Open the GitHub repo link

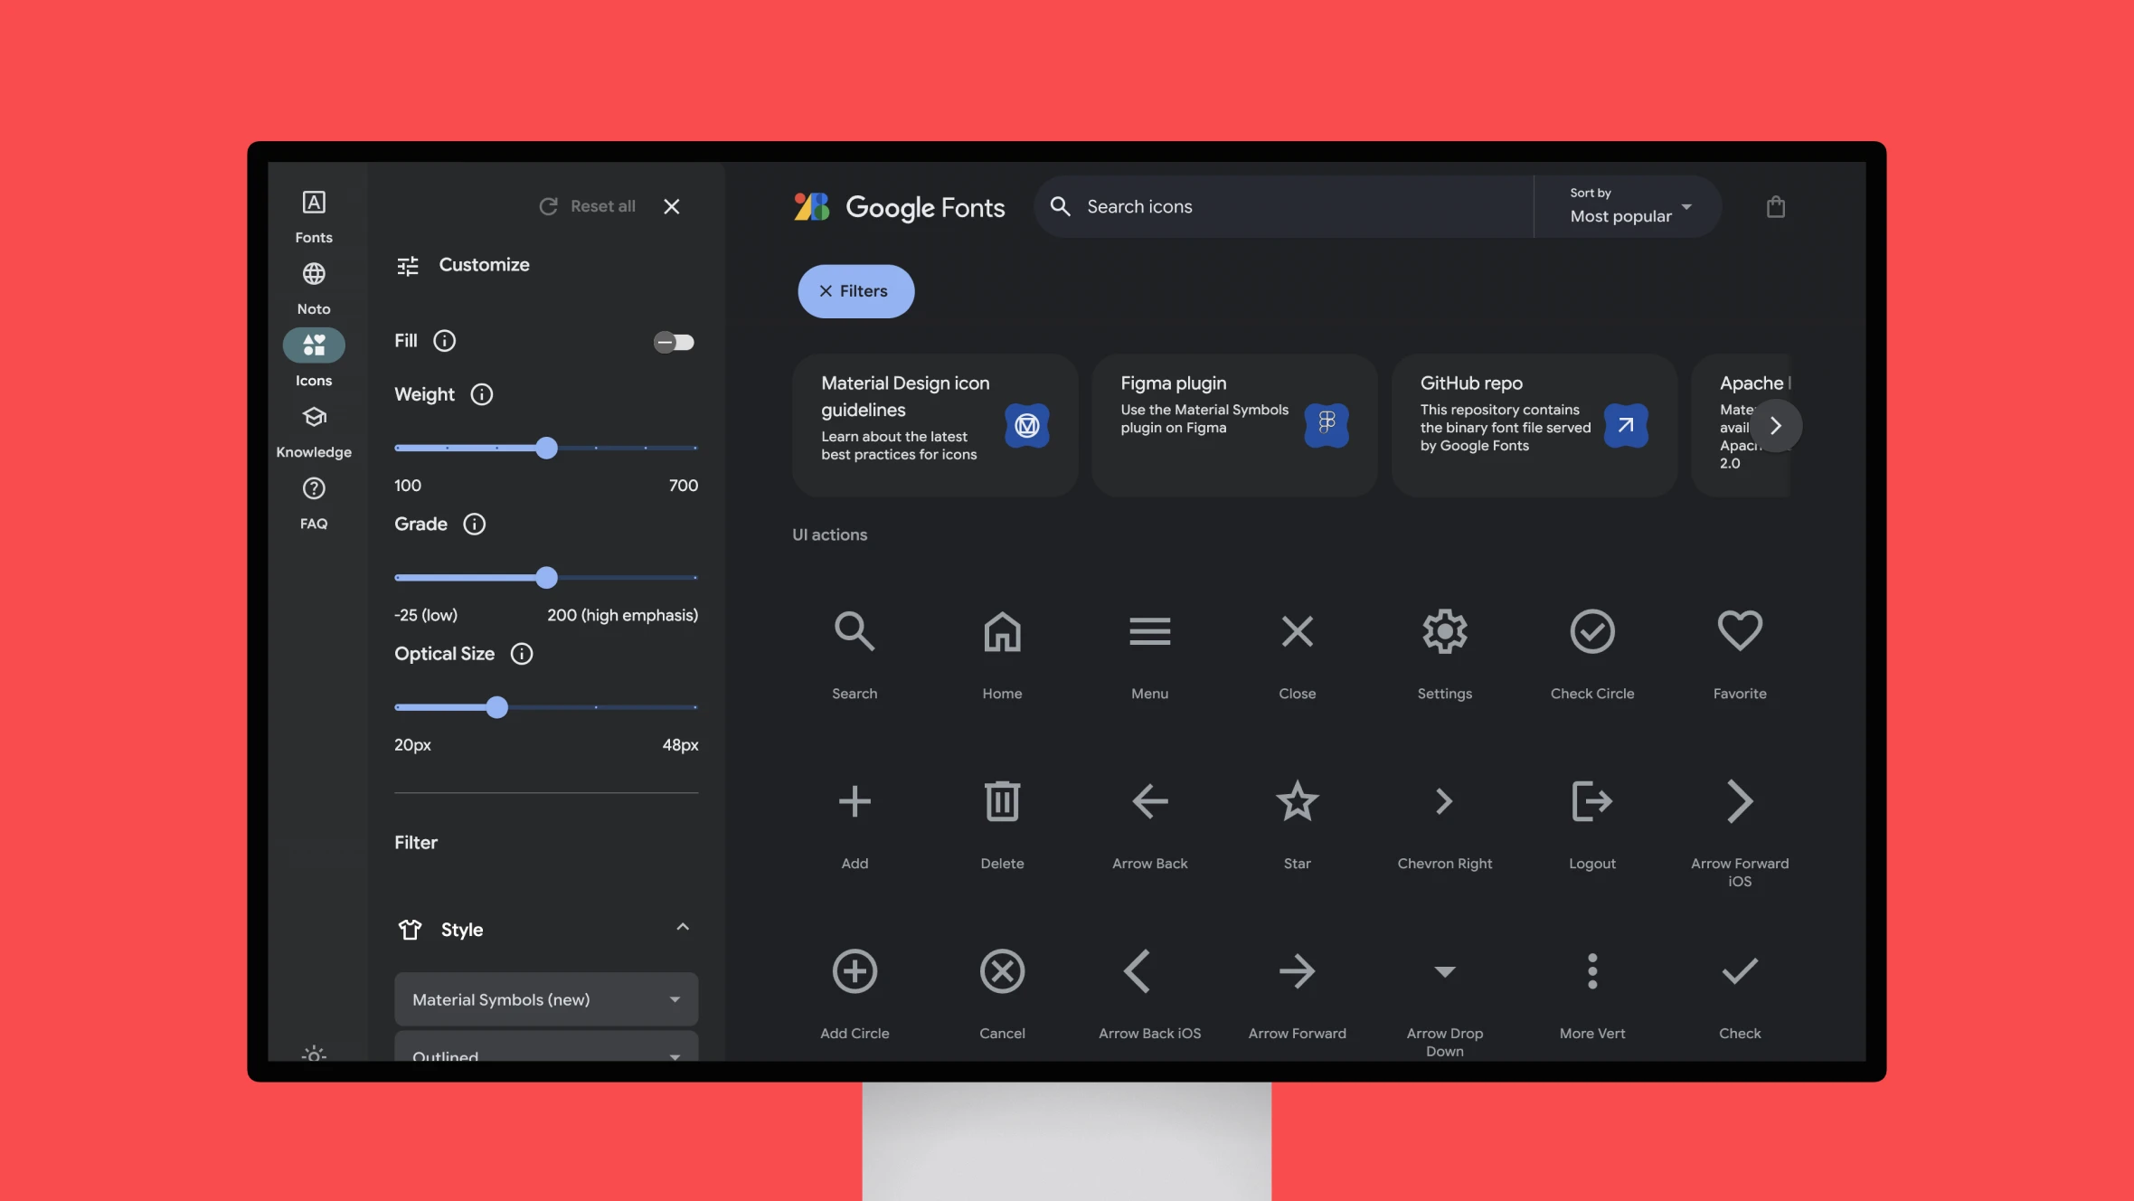tap(1626, 425)
